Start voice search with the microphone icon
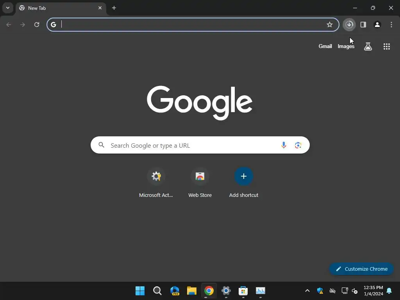 (x=284, y=145)
